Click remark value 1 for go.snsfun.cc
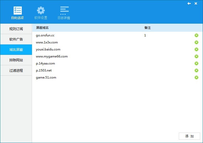203x143 pixels. pyautogui.click(x=145, y=35)
